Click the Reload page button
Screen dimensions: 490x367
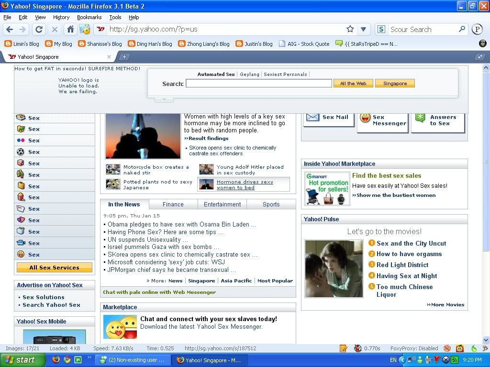[39, 29]
